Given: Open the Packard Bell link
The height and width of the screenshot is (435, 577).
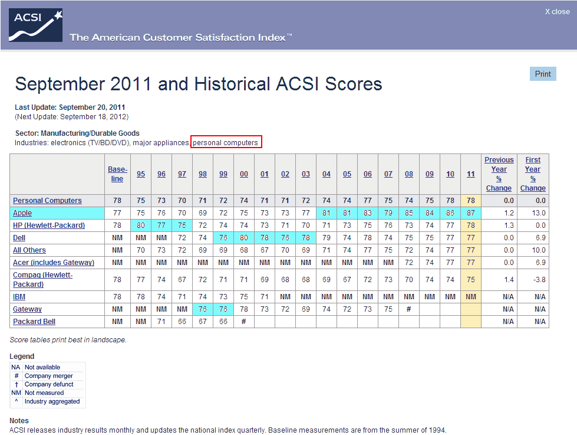Looking at the screenshot, I should [34, 322].
